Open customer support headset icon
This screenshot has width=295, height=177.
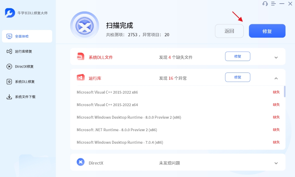pos(265,4)
